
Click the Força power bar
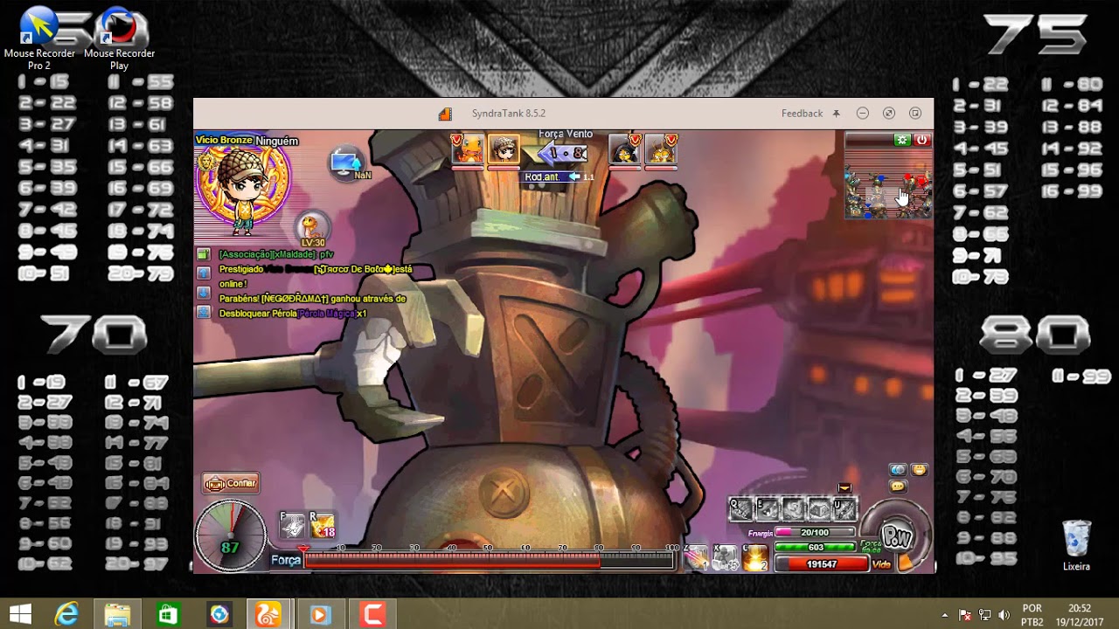point(490,561)
